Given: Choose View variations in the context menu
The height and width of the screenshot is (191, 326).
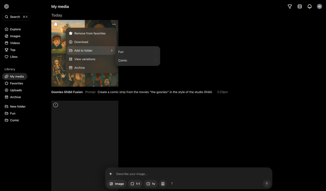Looking at the screenshot, I should pos(91,59).
